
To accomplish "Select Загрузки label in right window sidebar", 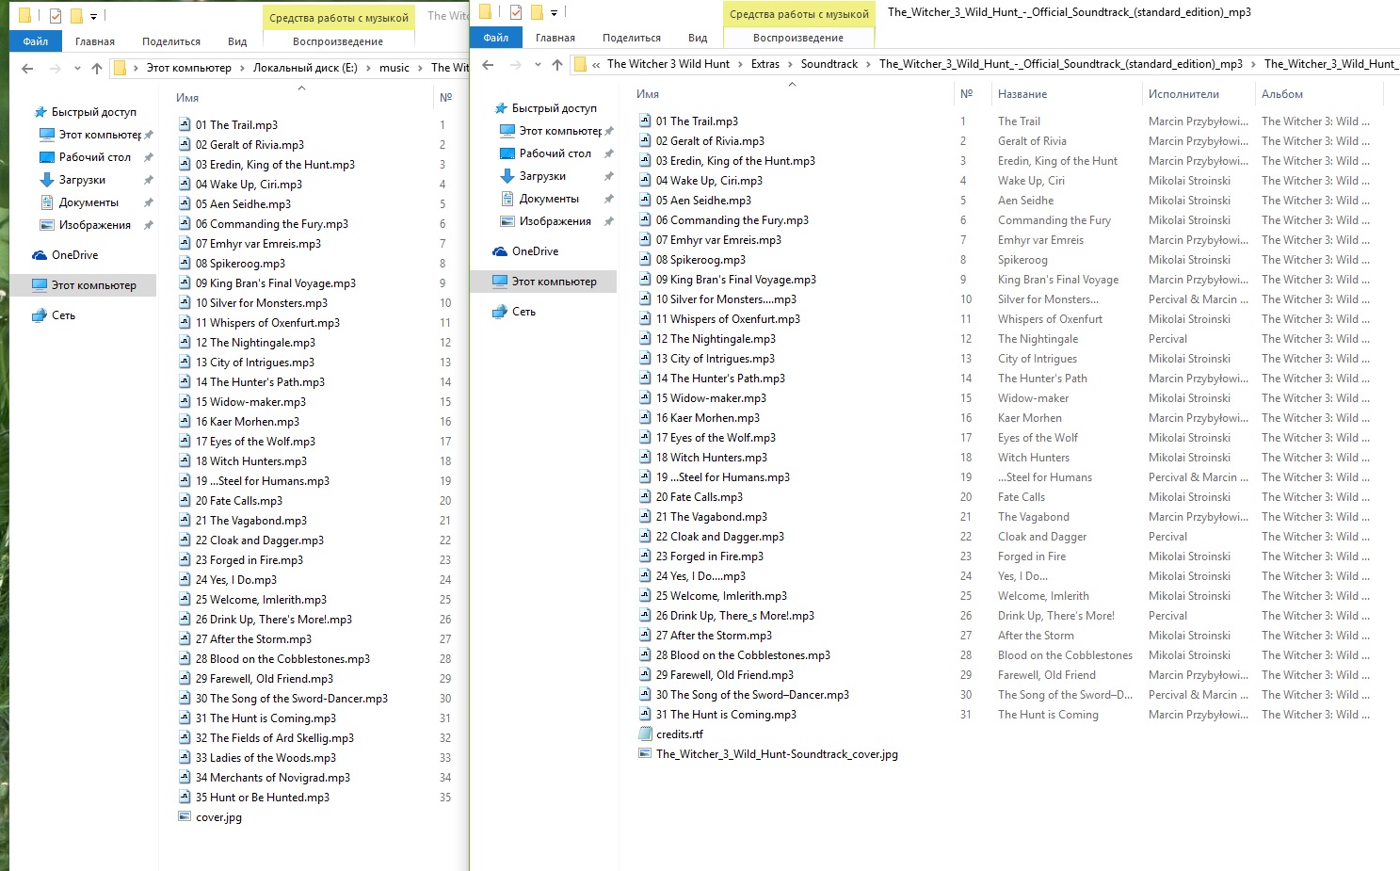I will point(543,176).
